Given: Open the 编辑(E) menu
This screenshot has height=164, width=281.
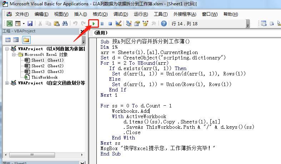Looking at the screenshot, I should [x=41, y=14].
